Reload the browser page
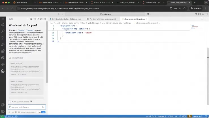The width and height of the screenshot is (209, 118). (12, 9)
